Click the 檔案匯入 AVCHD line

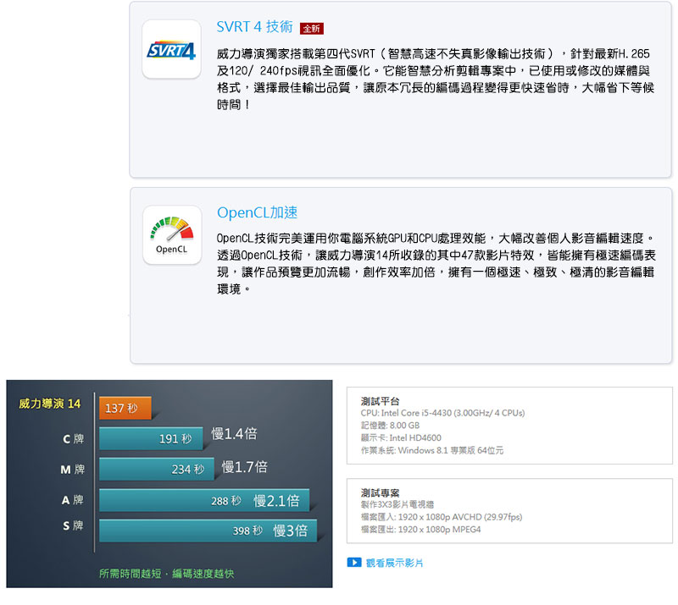point(442,517)
